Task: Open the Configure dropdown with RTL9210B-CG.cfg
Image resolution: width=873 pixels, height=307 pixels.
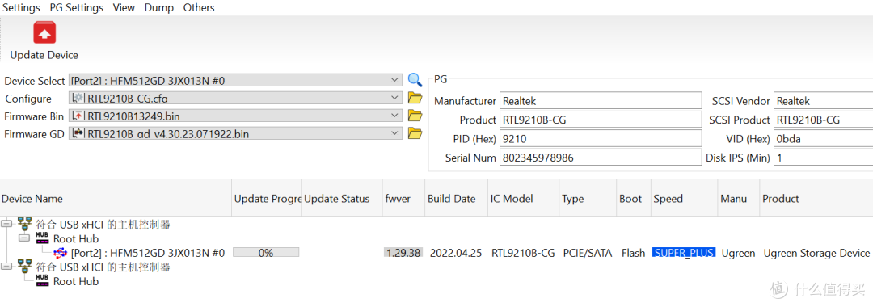Action: click(x=235, y=99)
